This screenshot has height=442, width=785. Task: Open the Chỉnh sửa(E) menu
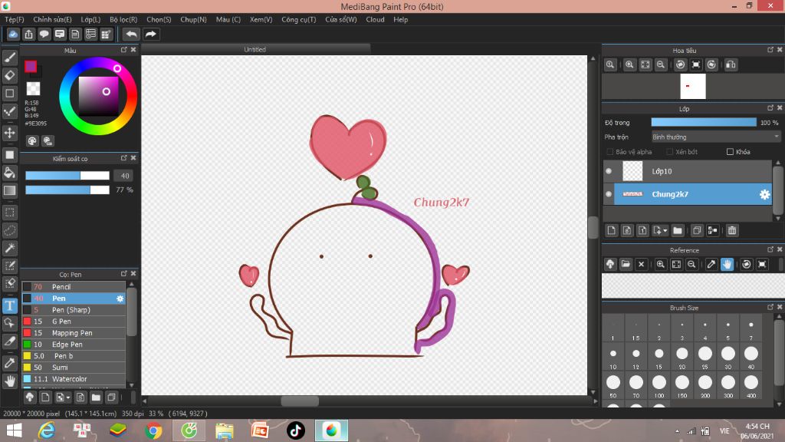point(53,19)
